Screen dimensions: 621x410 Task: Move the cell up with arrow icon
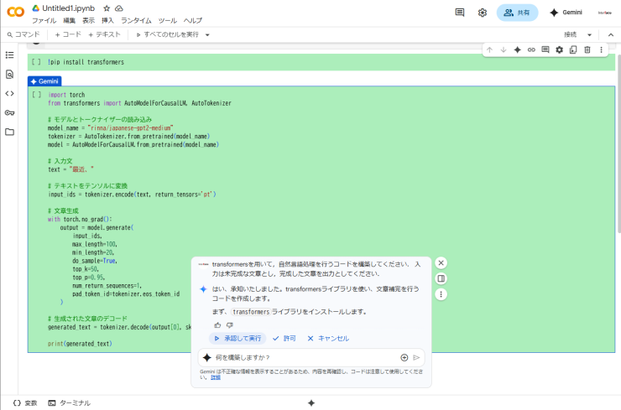(489, 49)
